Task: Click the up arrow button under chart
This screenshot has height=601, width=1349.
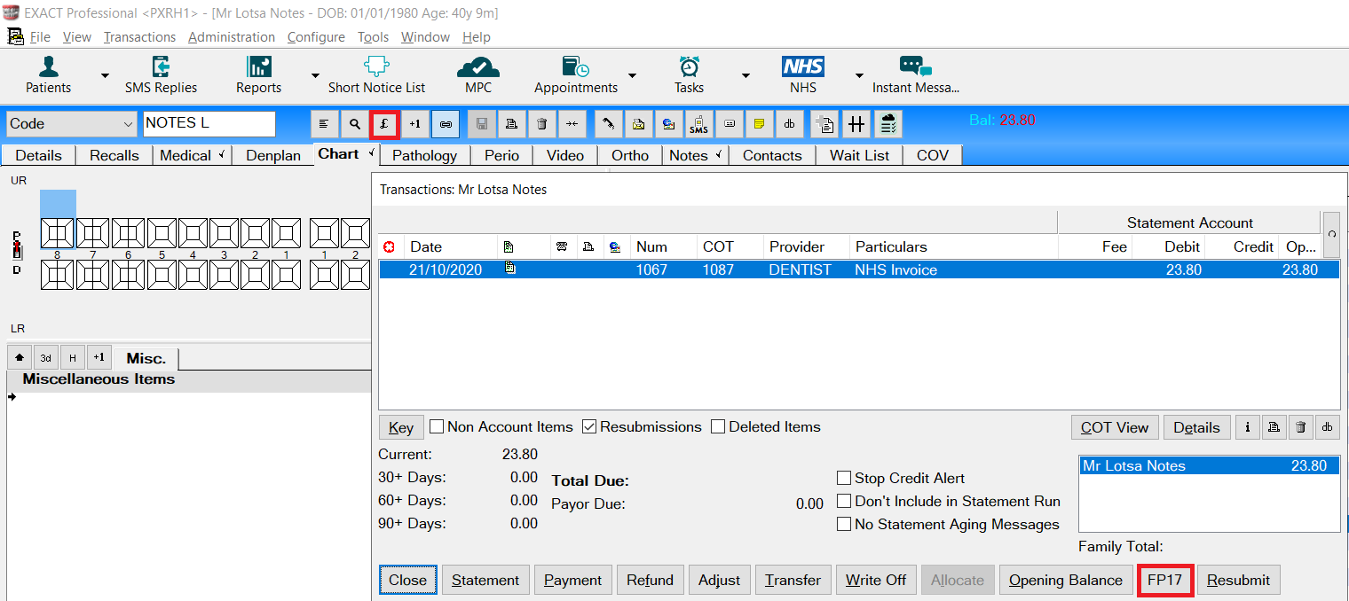Action: pyautogui.click(x=20, y=358)
